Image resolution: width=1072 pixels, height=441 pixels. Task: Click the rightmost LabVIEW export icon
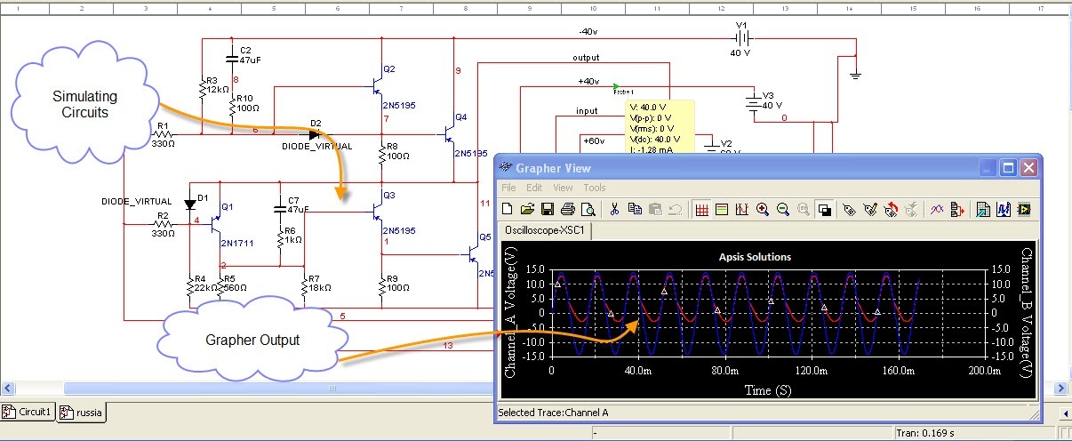pos(1024,210)
